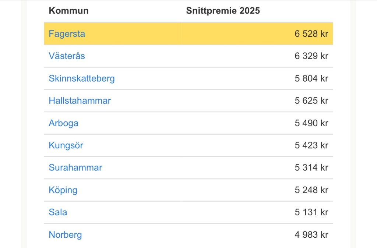The width and height of the screenshot is (377, 248).
Task: Open the Skinnskatteberg link
Action: pos(81,78)
